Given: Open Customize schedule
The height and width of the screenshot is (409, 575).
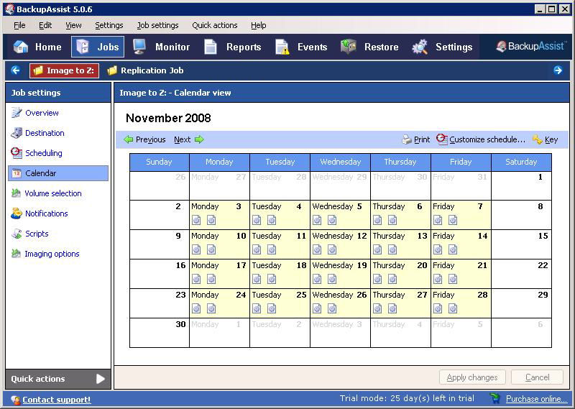Looking at the screenshot, I should [481, 139].
